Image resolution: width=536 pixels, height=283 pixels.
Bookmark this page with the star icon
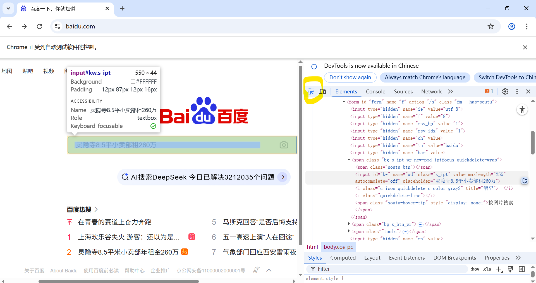[x=491, y=26]
